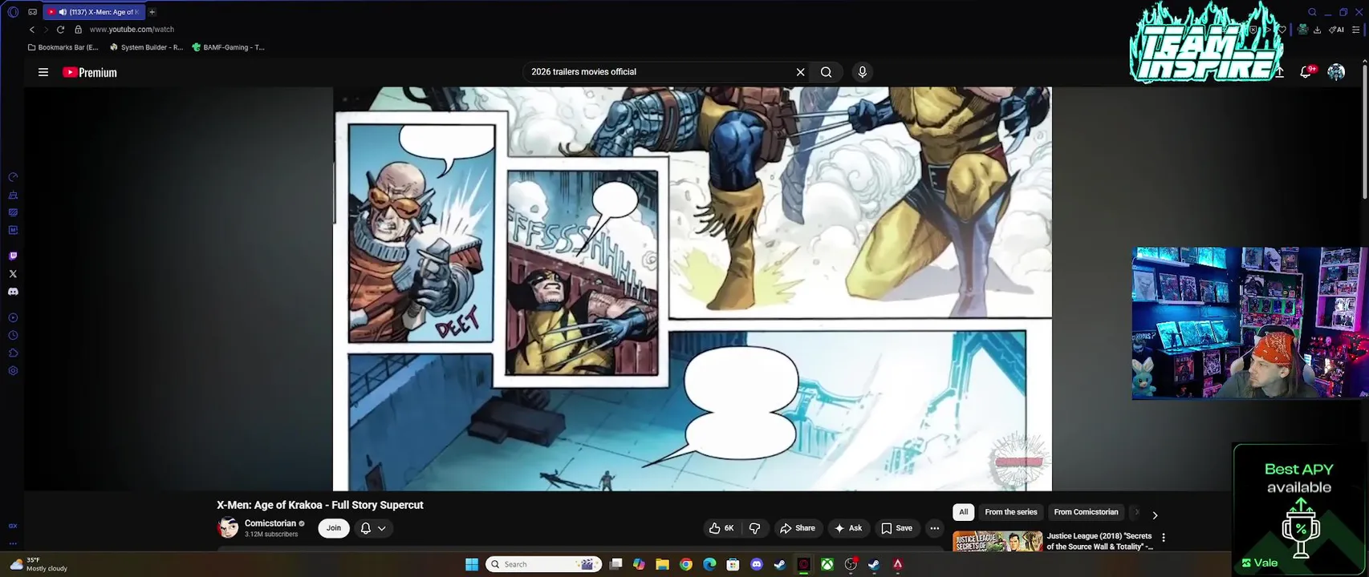
Task: Visit the Comicstorian channel name link
Action: (x=270, y=523)
